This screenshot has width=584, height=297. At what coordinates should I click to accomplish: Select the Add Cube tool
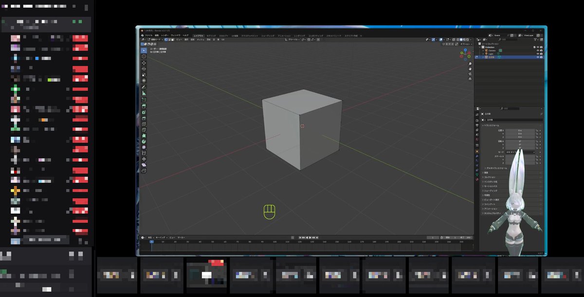pyautogui.click(x=144, y=99)
